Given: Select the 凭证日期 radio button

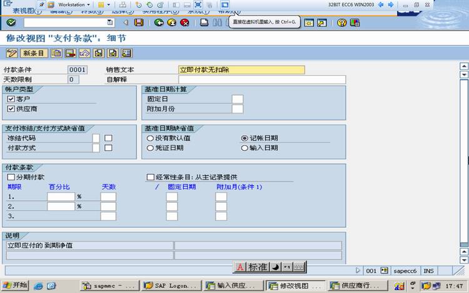Looking at the screenshot, I should click(x=150, y=148).
